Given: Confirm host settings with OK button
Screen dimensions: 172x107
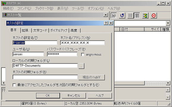Looking at the screenshot, I should pos(48,95).
